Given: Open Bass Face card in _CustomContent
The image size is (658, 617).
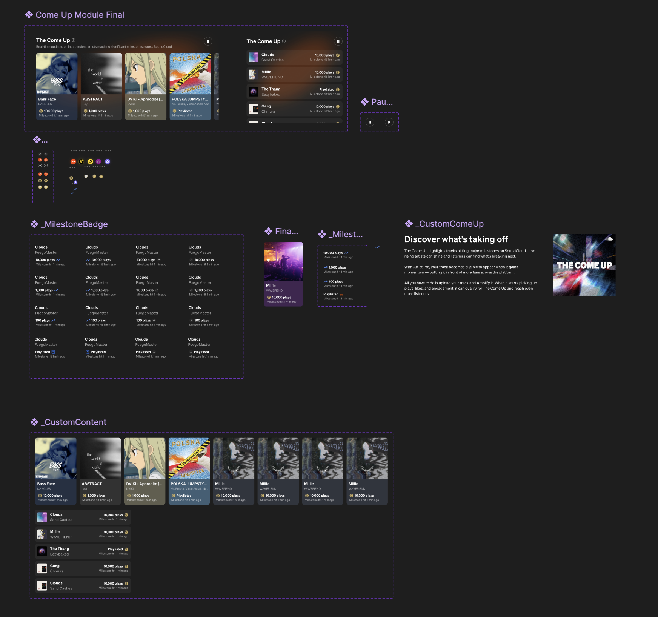Looking at the screenshot, I should tap(56, 471).
